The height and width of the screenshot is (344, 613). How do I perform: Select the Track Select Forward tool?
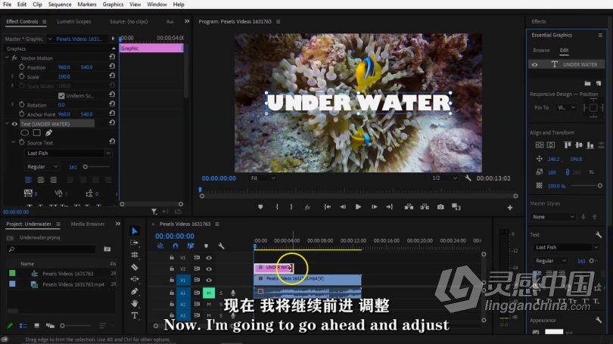tap(135, 243)
